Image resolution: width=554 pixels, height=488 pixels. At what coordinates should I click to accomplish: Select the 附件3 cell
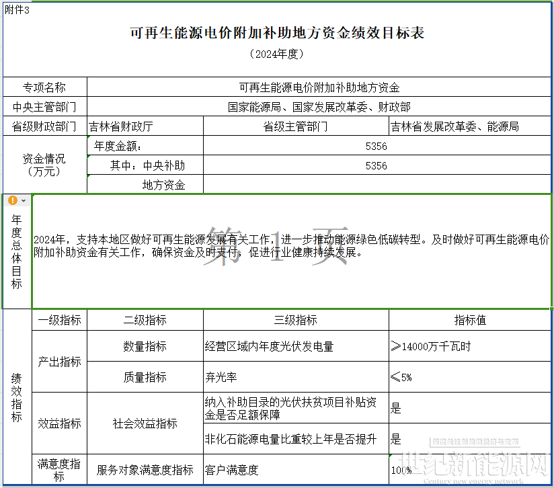click(17, 10)
